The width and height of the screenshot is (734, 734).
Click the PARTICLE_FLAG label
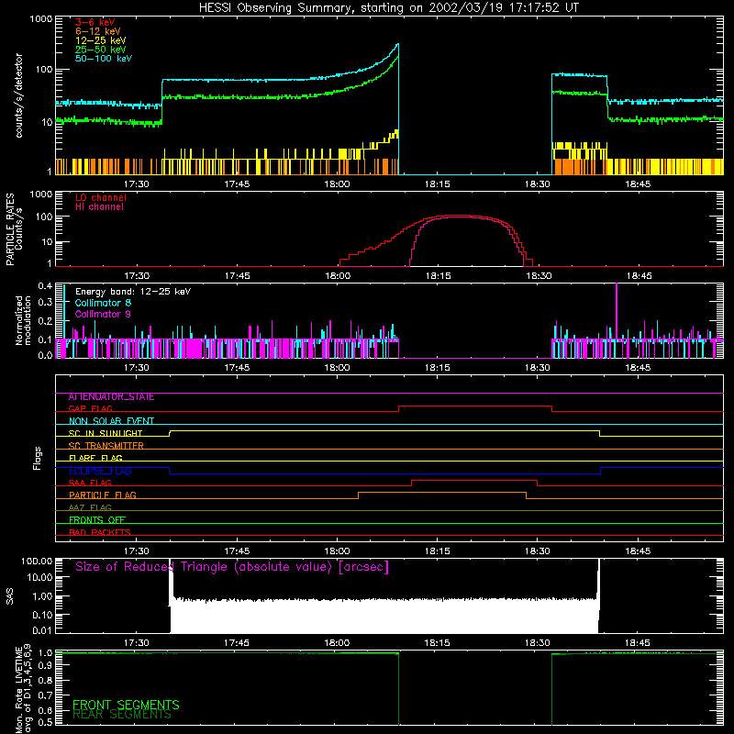103,495
